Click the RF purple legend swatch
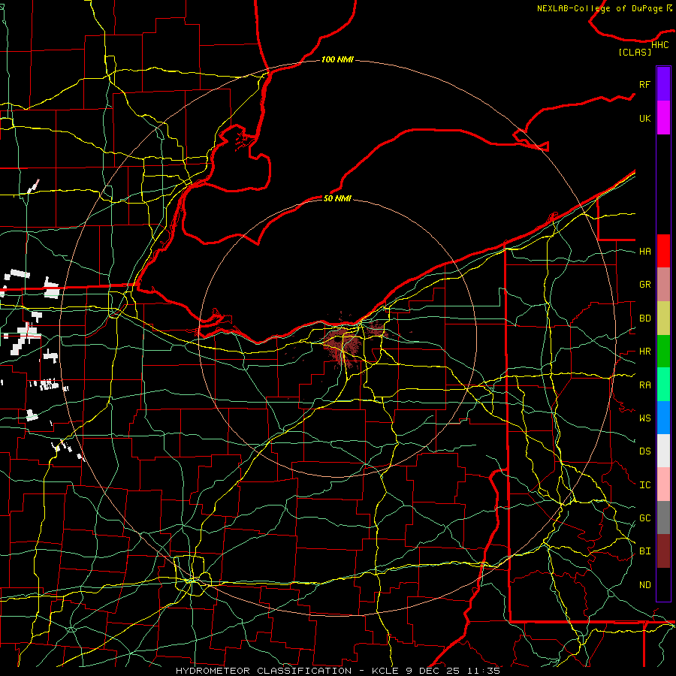 663,84
